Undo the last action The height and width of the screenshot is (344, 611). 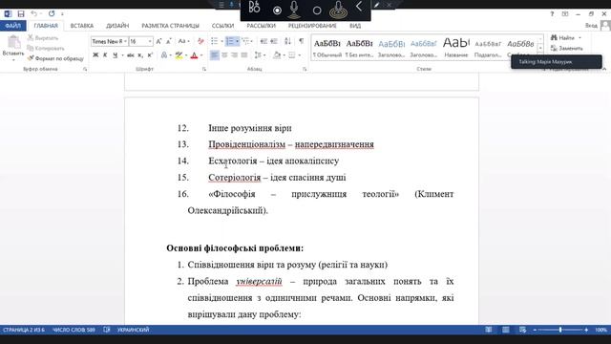point(34,13)
